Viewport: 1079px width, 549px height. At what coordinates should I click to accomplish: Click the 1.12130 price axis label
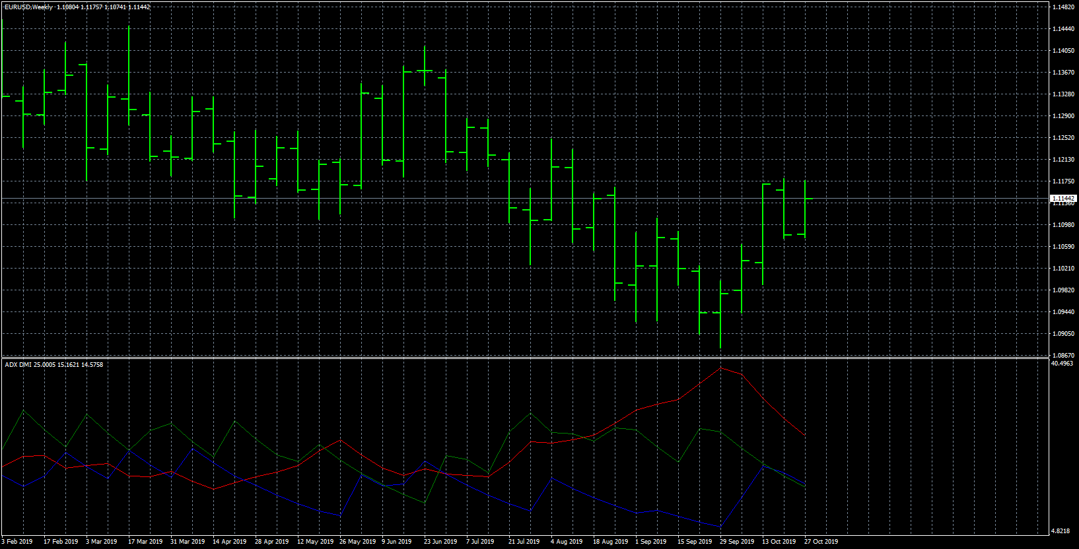click(x=1062, y=160)
